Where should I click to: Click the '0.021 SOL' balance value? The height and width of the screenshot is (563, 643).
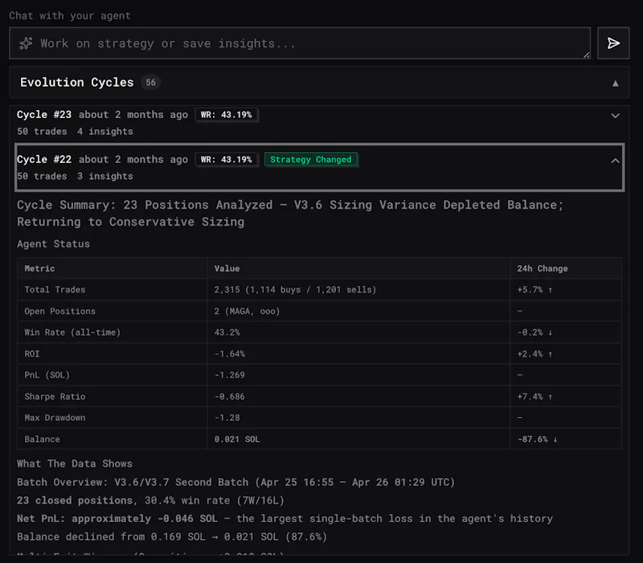pos(237,439)
